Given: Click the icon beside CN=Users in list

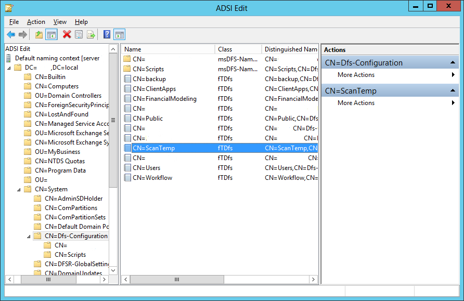Looking at the screenshot, I should coord(127,167).
